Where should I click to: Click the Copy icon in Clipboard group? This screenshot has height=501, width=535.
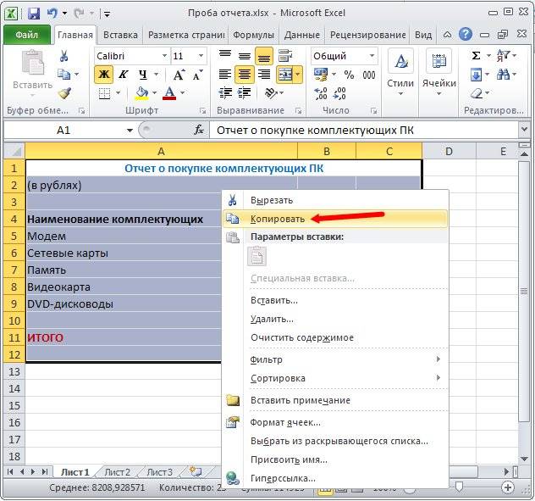click(x=63, y=74)
